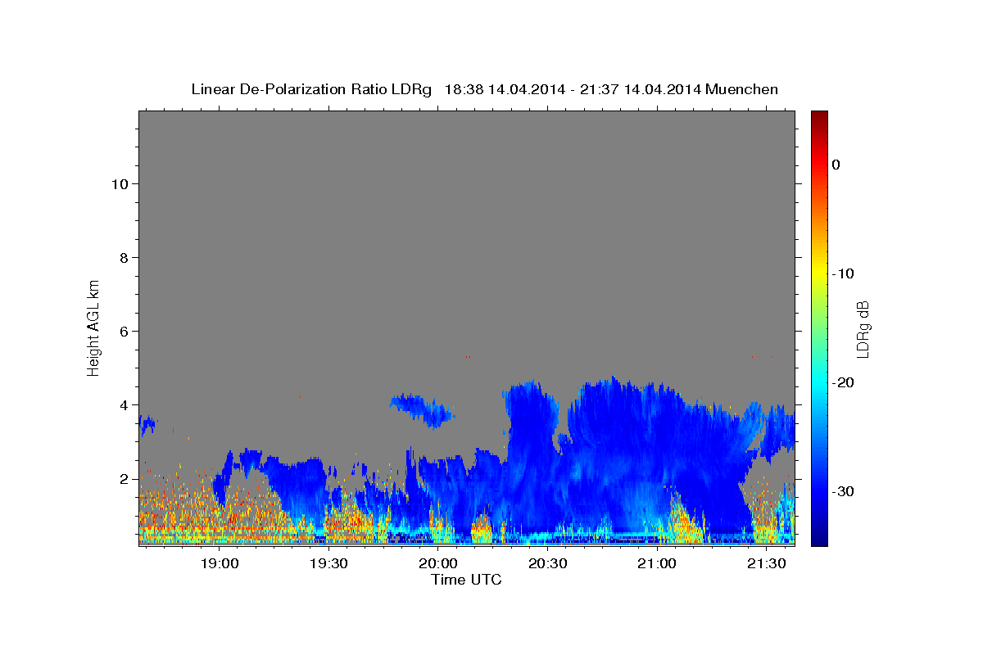The image size is (983, 655).
Task: Click the 'LDRg dB' colorbar label
Action: 863,328
